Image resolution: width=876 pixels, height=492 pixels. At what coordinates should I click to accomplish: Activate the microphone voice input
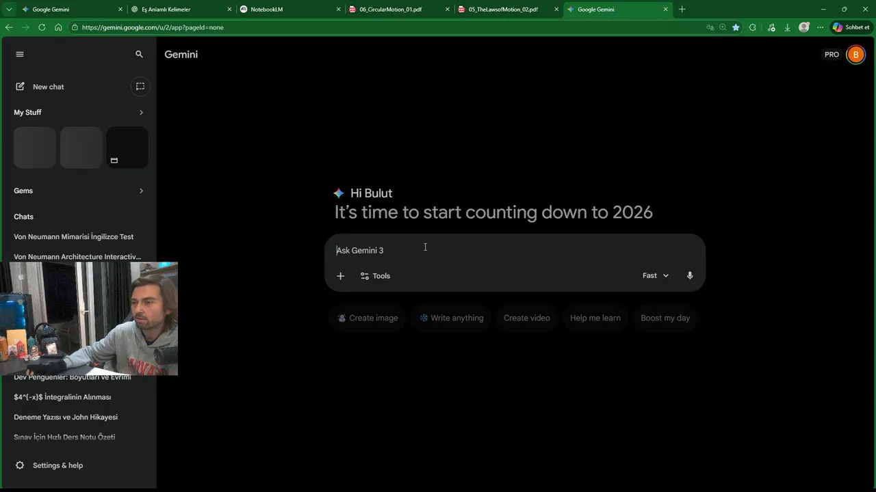pos(690,275)
